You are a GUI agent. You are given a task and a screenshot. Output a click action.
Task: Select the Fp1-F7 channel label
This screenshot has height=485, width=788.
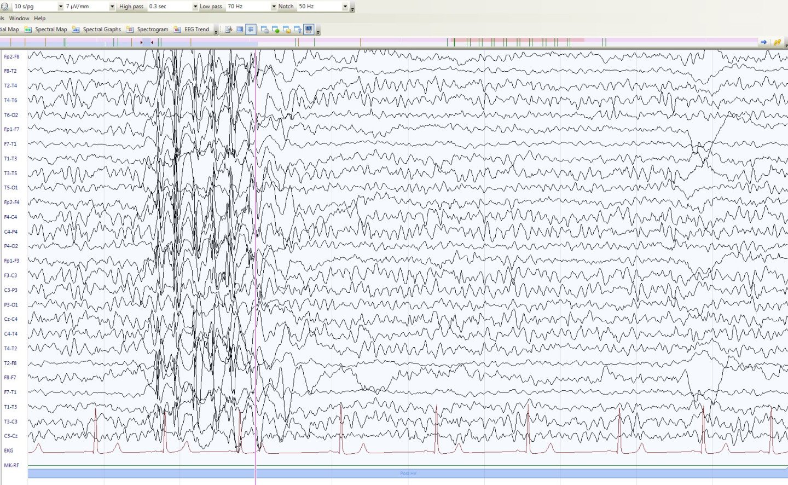[11, 129]
